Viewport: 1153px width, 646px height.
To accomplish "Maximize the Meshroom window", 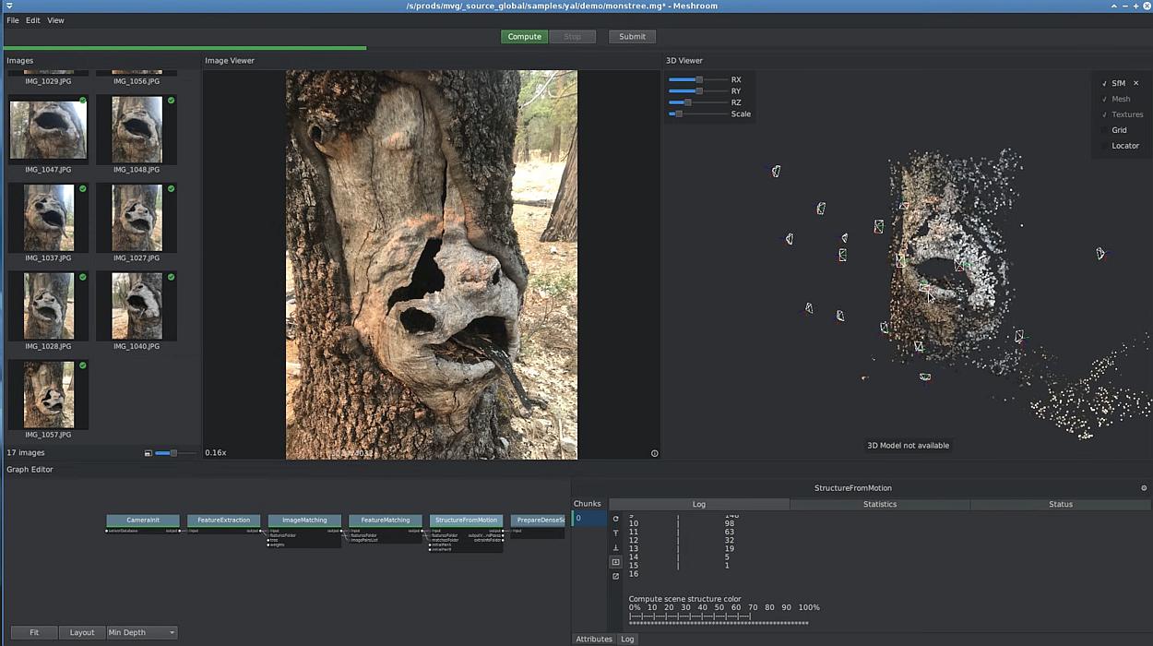I will pyautogui.click(x=1136, y=6).
